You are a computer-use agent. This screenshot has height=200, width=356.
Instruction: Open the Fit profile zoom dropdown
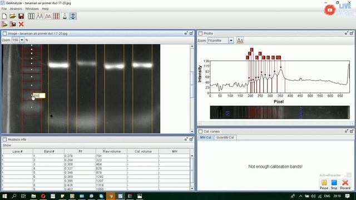(231, 41)
